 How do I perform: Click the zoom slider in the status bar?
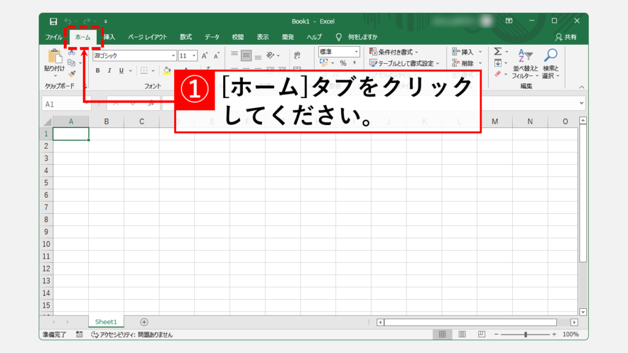tap(525, 335)
